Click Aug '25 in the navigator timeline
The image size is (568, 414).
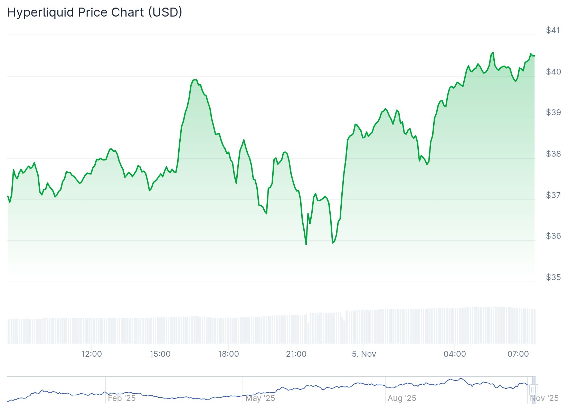pyautogui.click(x=402, y=398)
